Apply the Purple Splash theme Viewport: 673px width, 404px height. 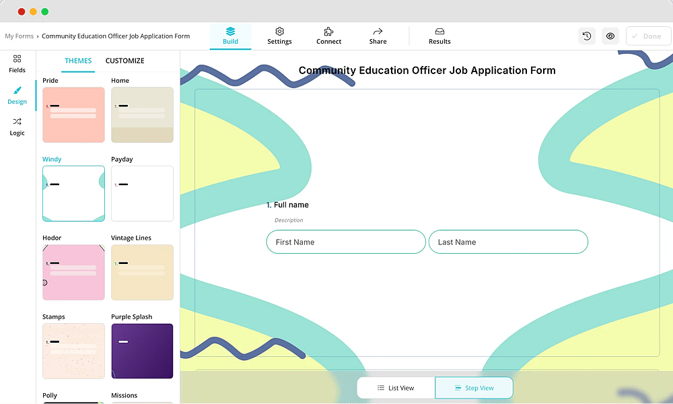point(142,351)
